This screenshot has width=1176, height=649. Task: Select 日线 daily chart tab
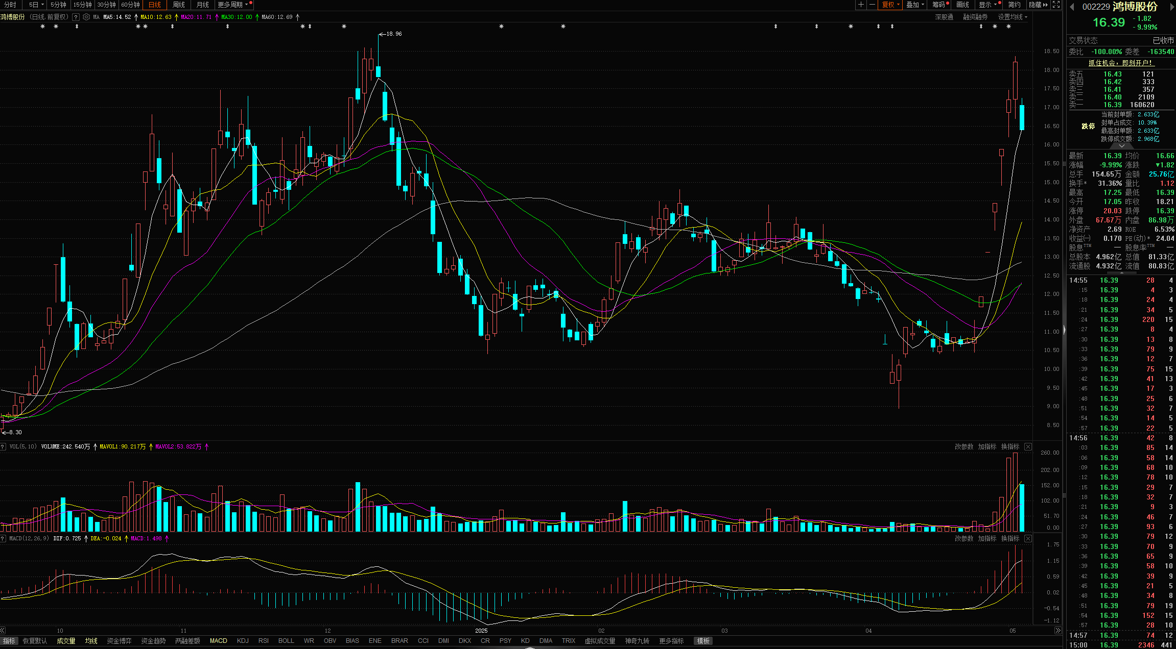tap(155, 5)
